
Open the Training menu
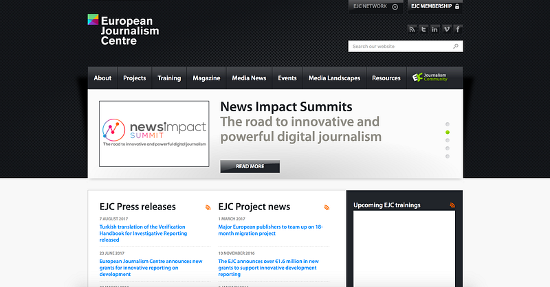point(169,78)
